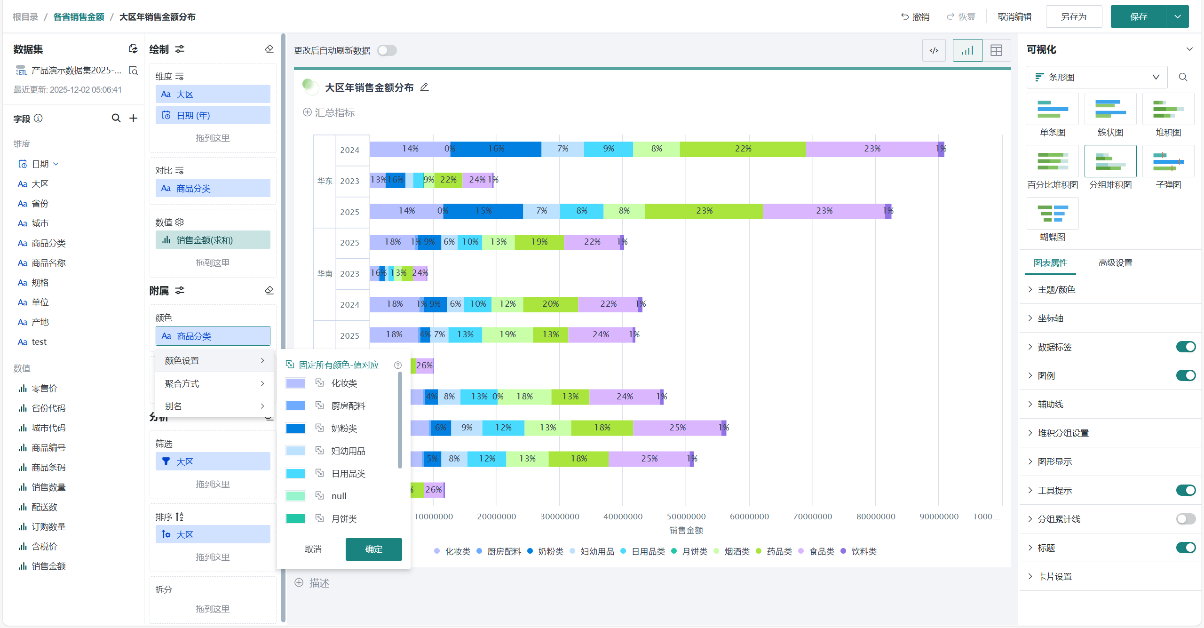The width and height of the screenshot is (1204, 628).
Task: Click the code view icon button
Action: 934,50
